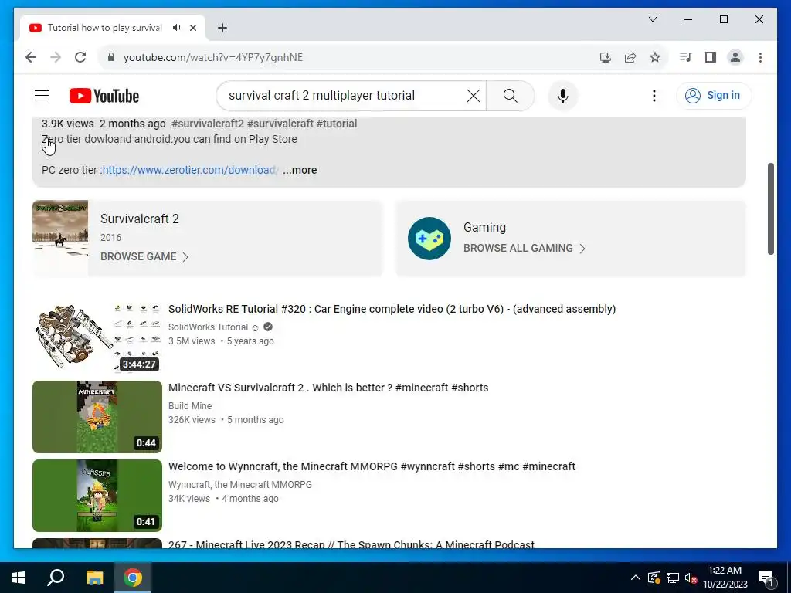
Task: Open a new tab
Action: (x=222, y=28)
